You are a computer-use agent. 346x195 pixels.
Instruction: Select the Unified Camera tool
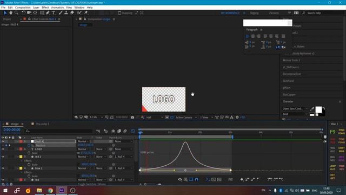coord(29,13)
